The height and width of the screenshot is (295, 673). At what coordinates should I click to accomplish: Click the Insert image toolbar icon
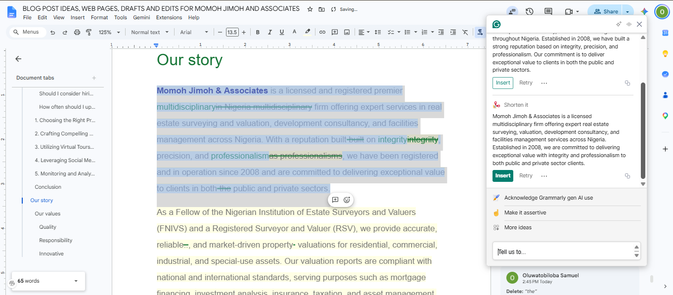coord(347,32)
